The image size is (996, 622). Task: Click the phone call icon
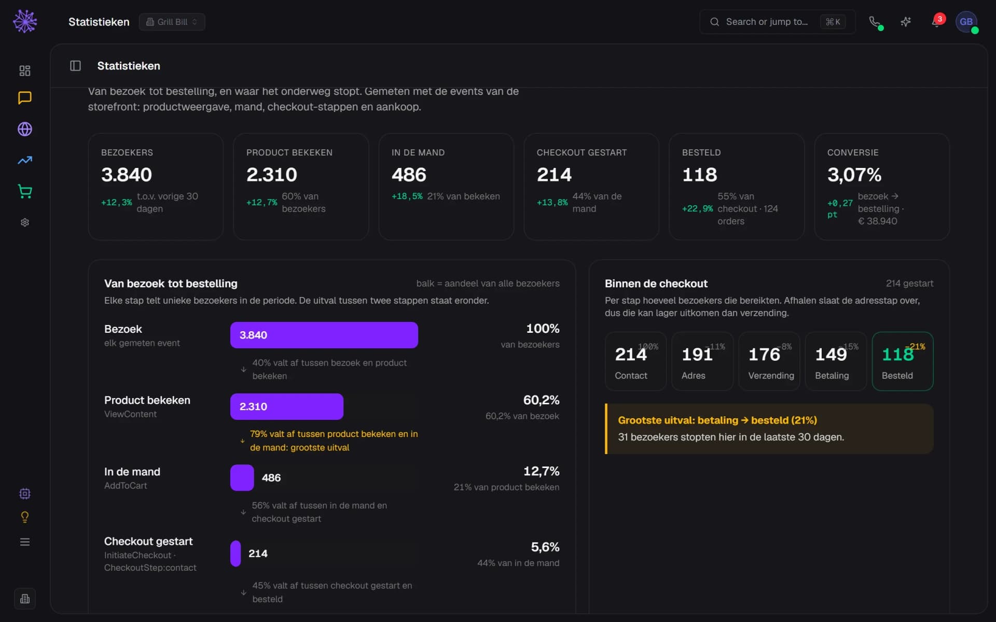[x=875, y=22]
